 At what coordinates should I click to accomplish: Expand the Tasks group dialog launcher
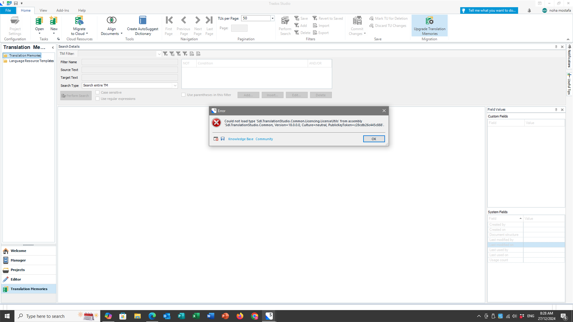click(58, 39)
